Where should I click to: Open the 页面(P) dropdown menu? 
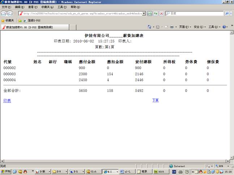185,27
